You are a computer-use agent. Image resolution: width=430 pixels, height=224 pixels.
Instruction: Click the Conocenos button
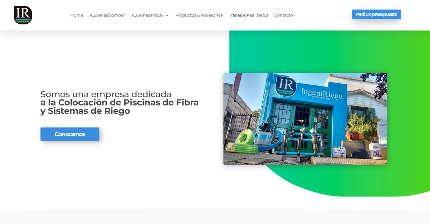pos(70,134)
